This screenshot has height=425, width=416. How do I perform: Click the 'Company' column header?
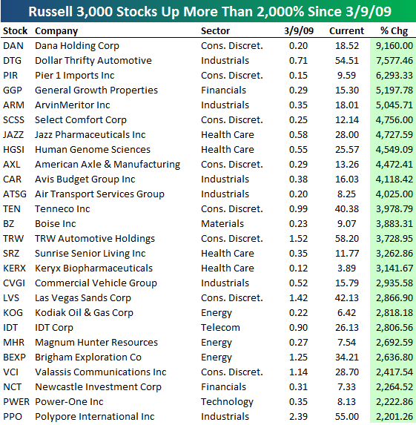pos(56,31)
